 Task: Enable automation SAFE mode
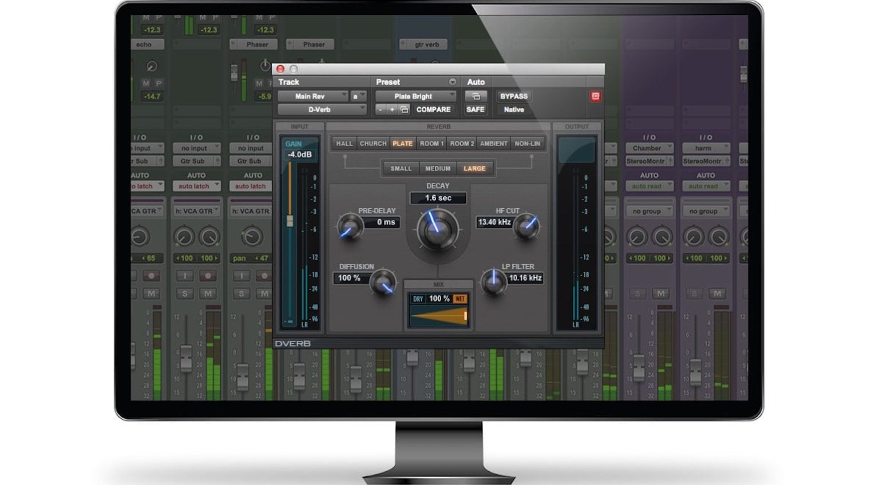pyautogui.click(x=475, y=109)
